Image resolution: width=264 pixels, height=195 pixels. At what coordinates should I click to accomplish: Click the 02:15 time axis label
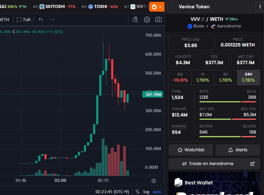(x=103, y=181)
